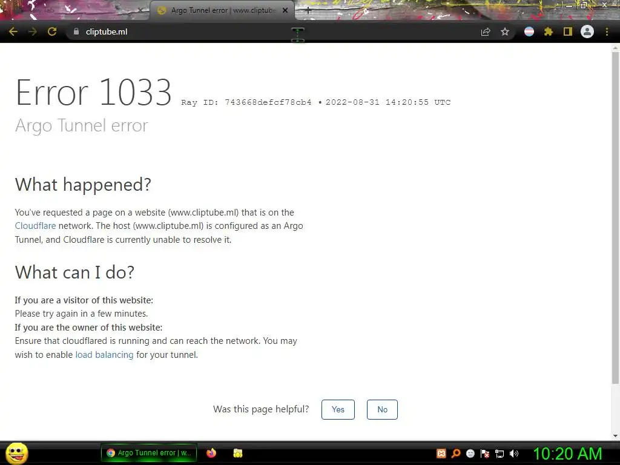Open the striped flag extension icon
The height and width of the screenshot is (465, 620).
[529, 31]
